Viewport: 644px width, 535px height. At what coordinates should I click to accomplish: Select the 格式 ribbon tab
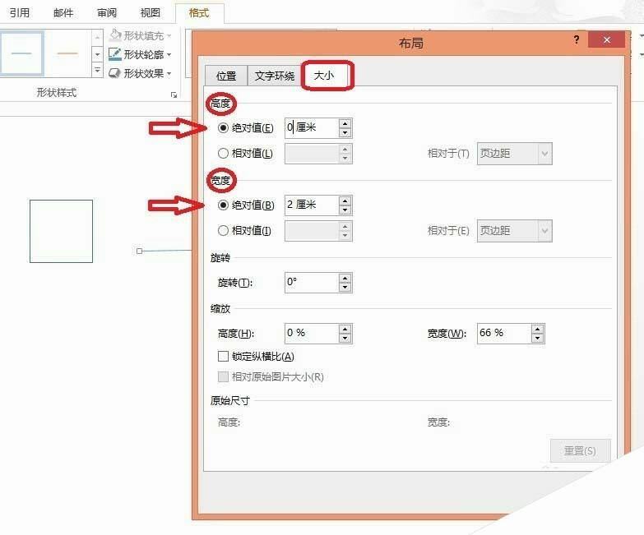[x=199, y=13]
